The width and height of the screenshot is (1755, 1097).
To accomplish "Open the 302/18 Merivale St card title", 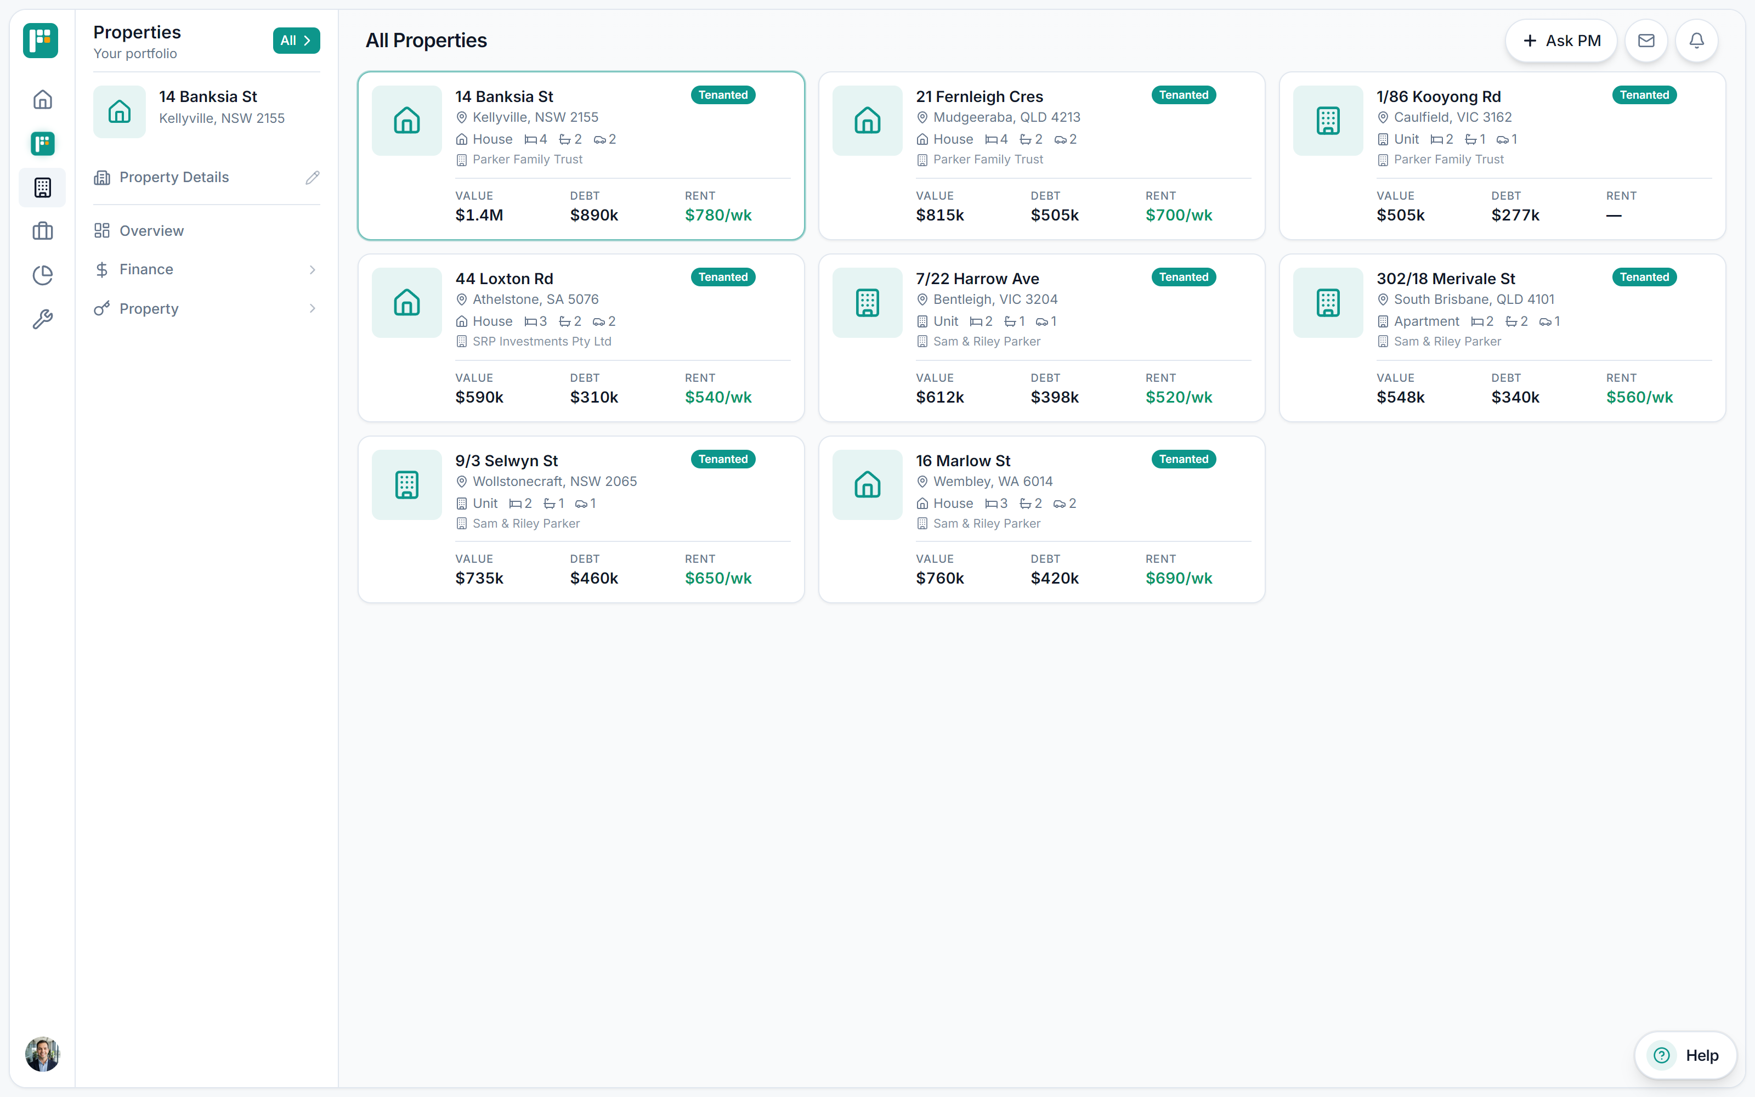I will pos(1446,279).
